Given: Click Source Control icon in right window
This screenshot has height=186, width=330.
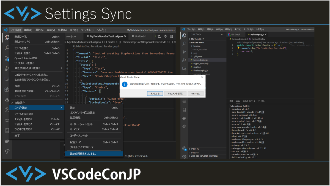Looking at the screenshot, I should click(x=184, y=52).
